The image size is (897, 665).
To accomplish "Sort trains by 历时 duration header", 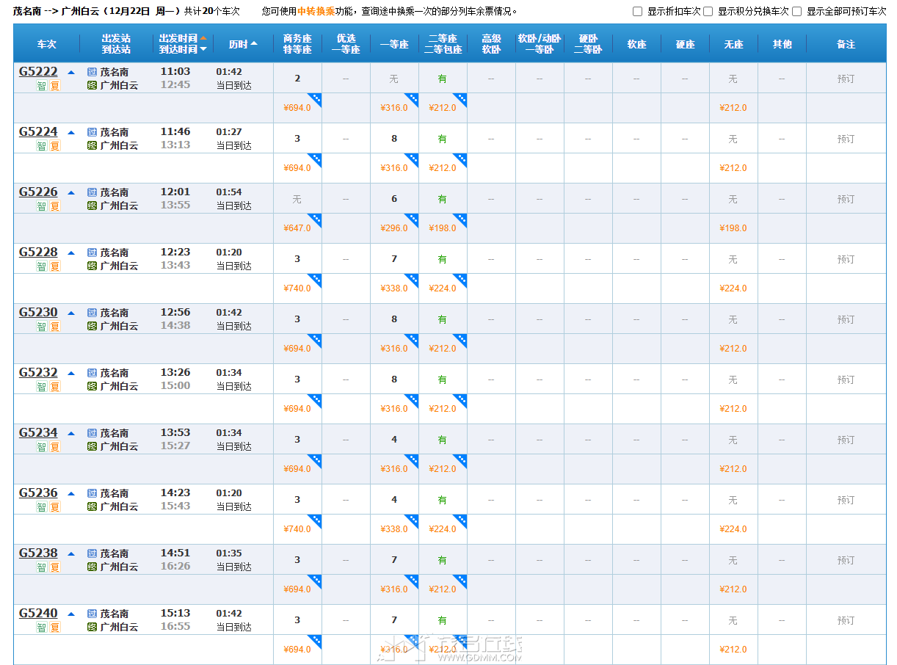I will coord(242,44).
